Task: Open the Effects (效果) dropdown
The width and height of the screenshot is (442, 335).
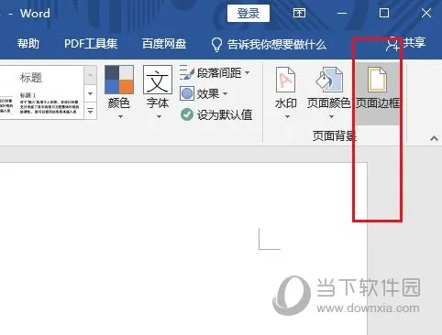Action: (204, 93)
